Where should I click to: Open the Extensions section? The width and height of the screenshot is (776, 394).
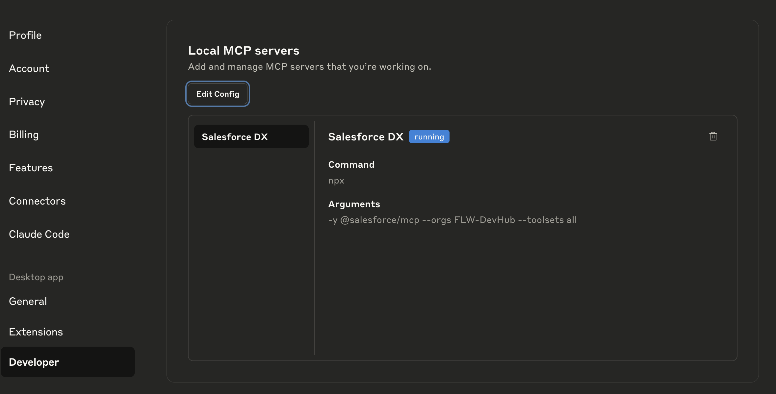click(x=36, y=332)
